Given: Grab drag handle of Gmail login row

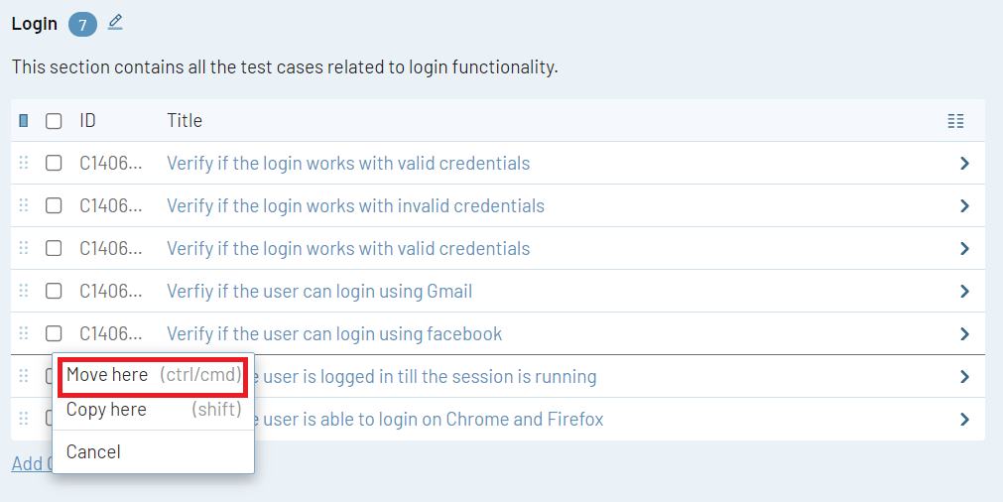Looking at the screenshot, I should click(24, 292).
